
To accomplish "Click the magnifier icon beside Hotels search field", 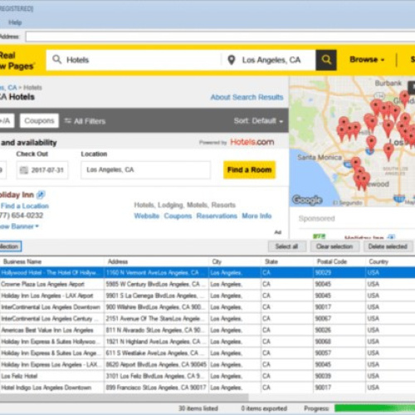I will [56, 59].
